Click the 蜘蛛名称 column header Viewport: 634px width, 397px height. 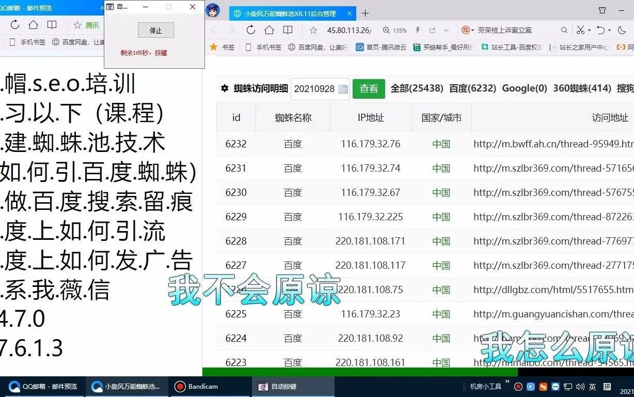293,117
